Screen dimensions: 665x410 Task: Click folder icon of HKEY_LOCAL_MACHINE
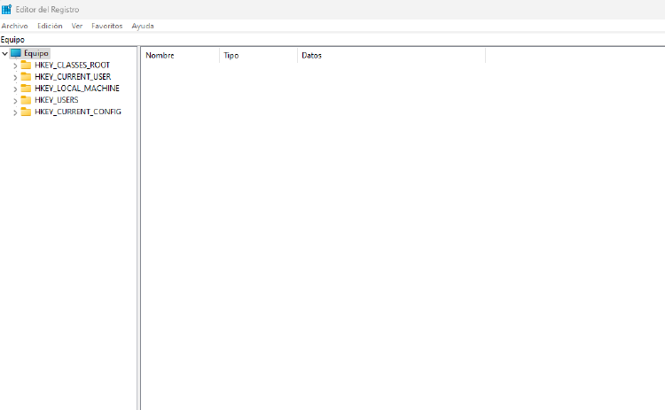pyautogui.click(x=26, y=88)
